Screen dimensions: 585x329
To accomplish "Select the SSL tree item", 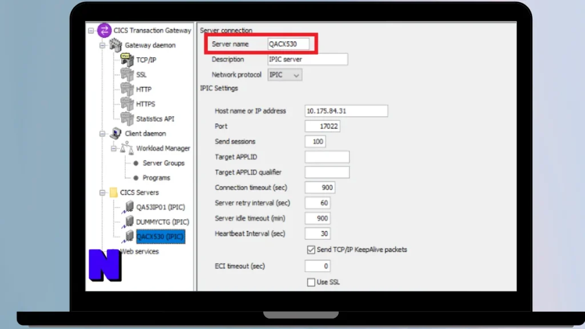I will 141,75.
